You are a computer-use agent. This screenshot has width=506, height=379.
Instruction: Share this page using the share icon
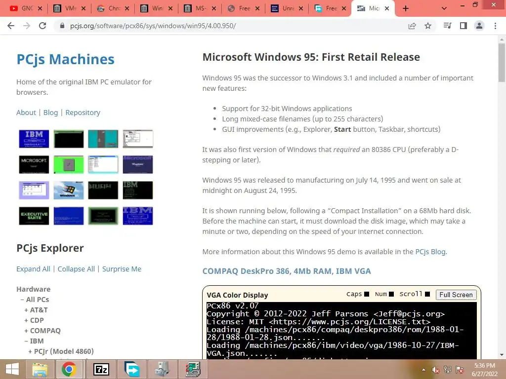point(412,26)
